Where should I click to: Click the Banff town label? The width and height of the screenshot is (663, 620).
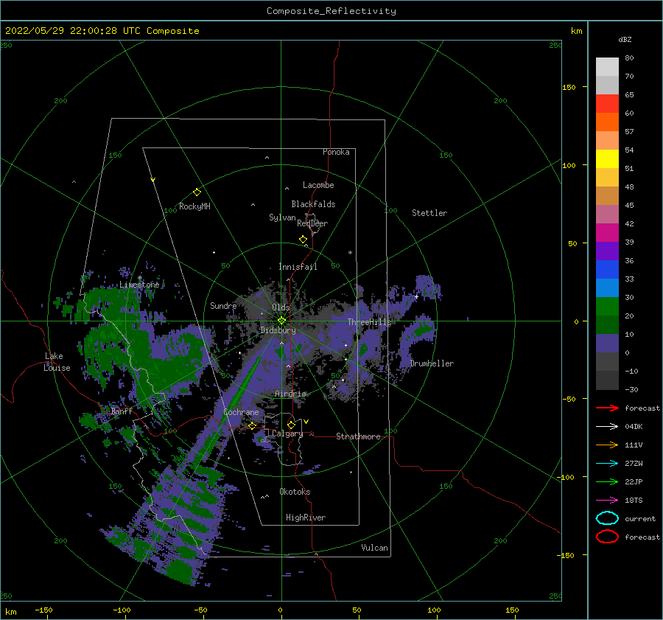click(122, 411)
